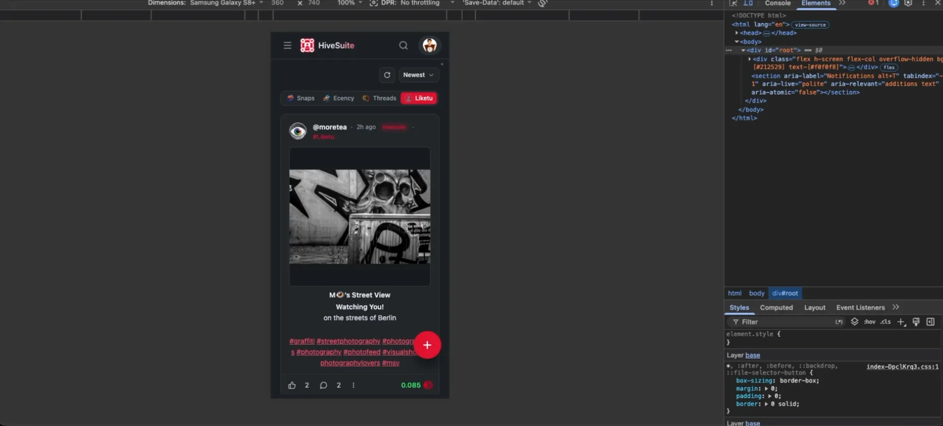The image size is (943, 426).
Task: Switch to the Computed tab
Action: coord(777,308)
